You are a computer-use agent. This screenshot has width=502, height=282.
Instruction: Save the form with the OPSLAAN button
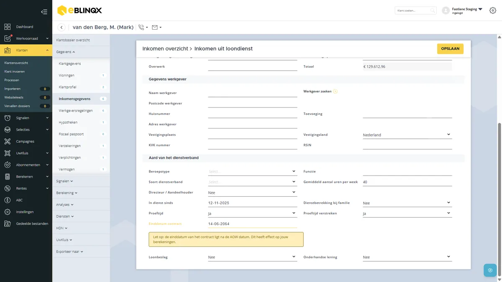[450, 48]
